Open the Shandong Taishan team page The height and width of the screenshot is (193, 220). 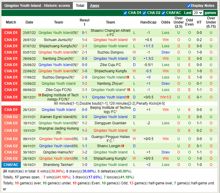[58, 165]
